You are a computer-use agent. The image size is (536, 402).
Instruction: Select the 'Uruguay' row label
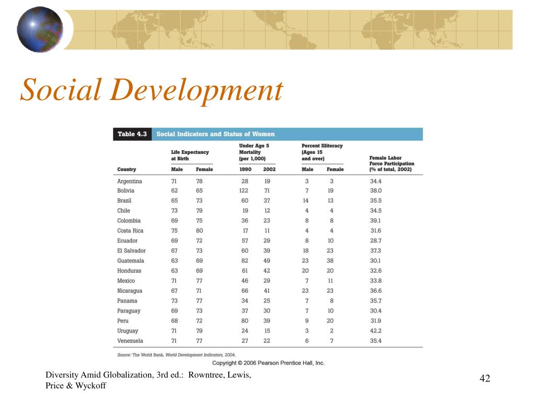128,331
